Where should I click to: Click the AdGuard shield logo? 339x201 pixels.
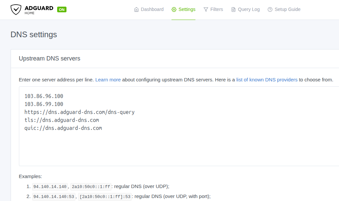click(16, 10)
